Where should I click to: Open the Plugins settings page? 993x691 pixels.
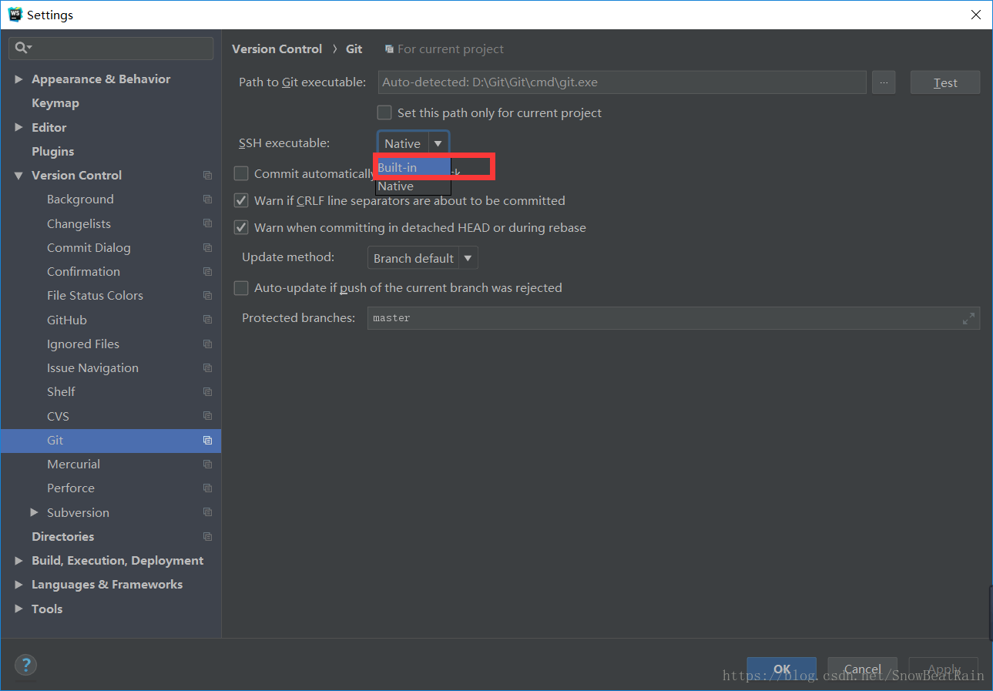(x=53, y=152)
